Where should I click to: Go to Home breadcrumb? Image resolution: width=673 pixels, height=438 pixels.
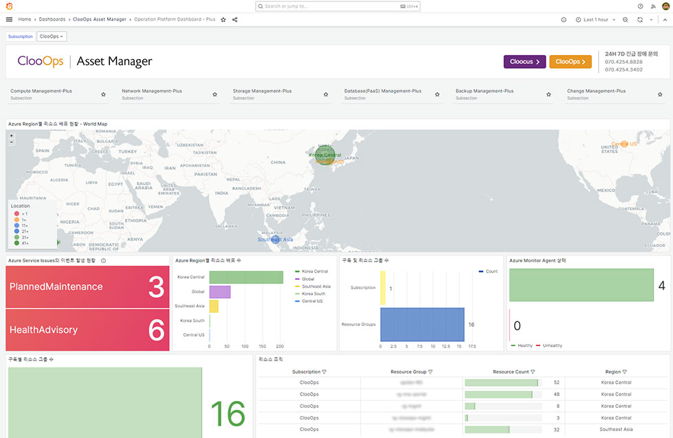25,19
